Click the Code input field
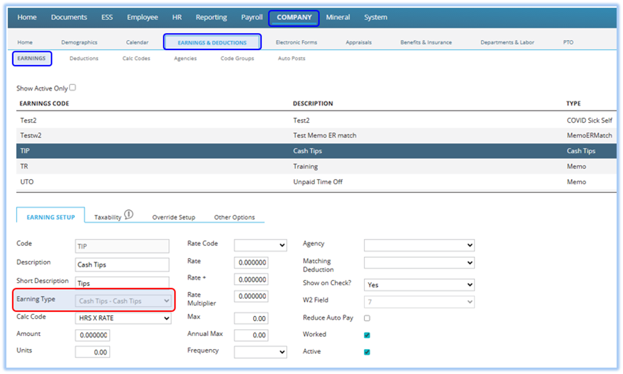The height and width of the screenshot is (374, 623). (122, 246)
